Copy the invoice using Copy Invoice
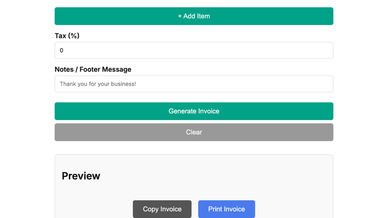This screenshot has height=218, width=388. coord(162,209)
